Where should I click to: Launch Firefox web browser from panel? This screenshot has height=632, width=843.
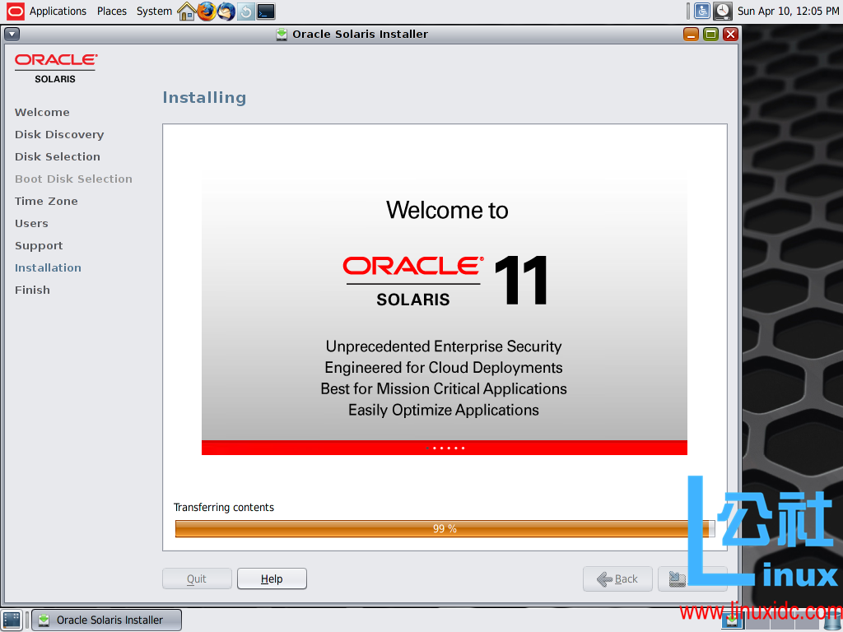[207, 12]
